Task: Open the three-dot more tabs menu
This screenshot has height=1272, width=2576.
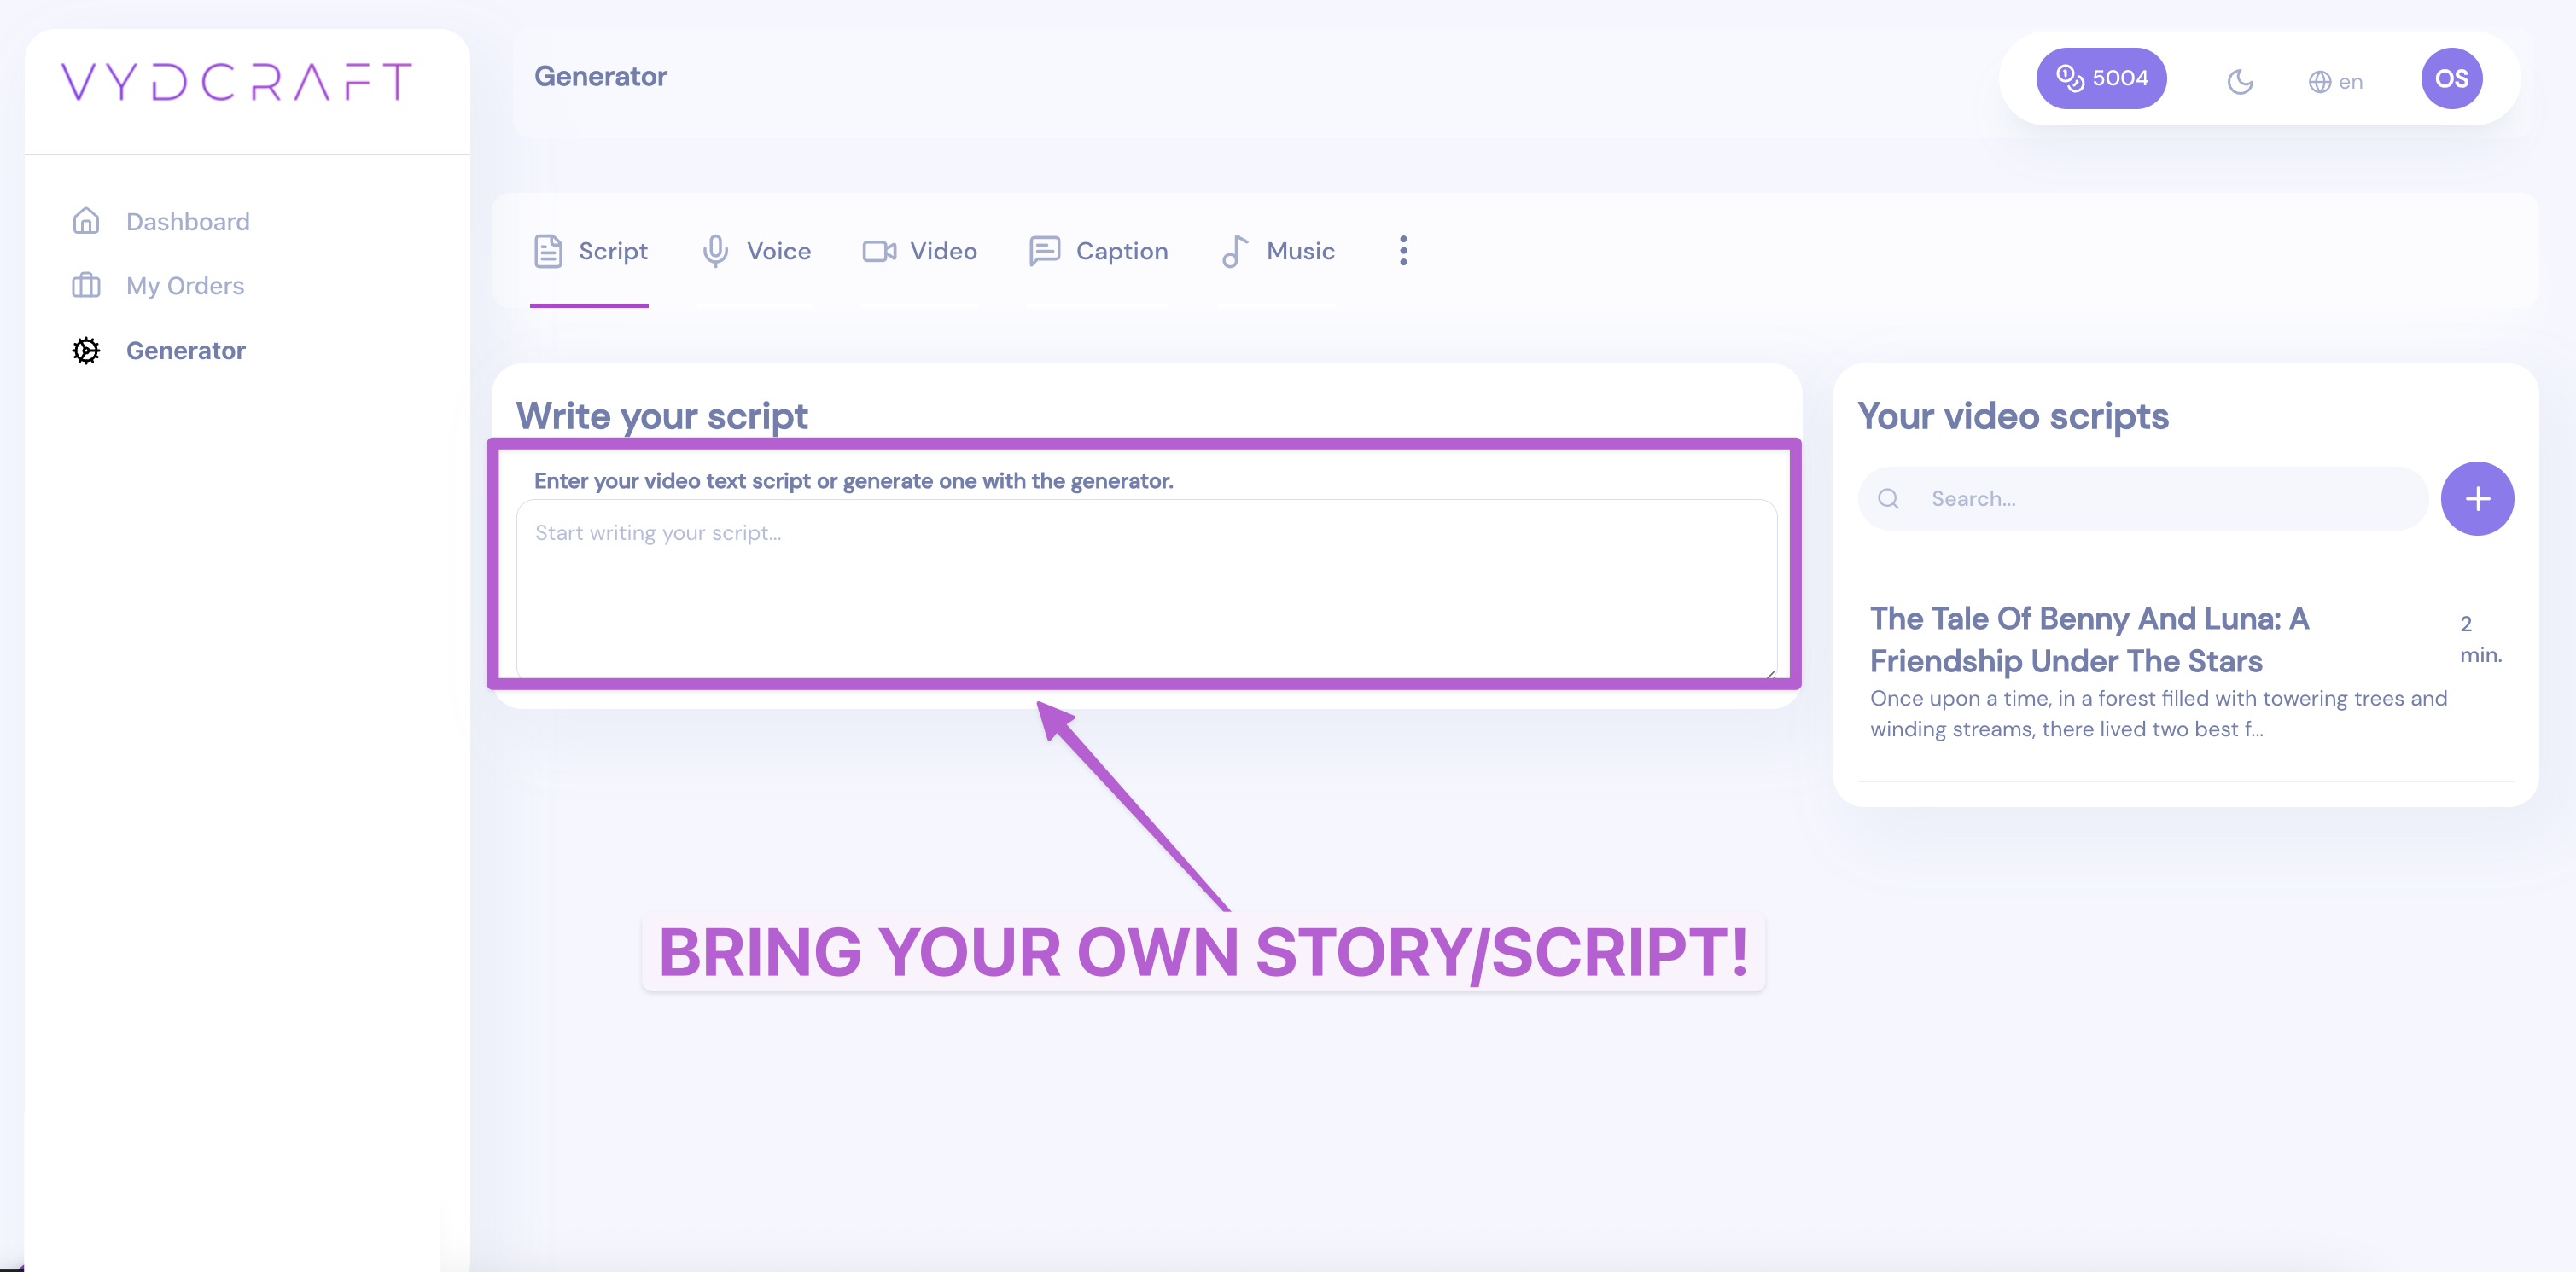Action: click(1403, 251)
